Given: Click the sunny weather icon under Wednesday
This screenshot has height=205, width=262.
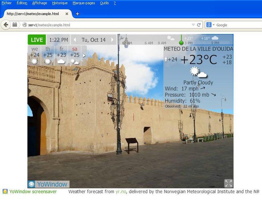Looking at the screenshot, I should 34,61.
